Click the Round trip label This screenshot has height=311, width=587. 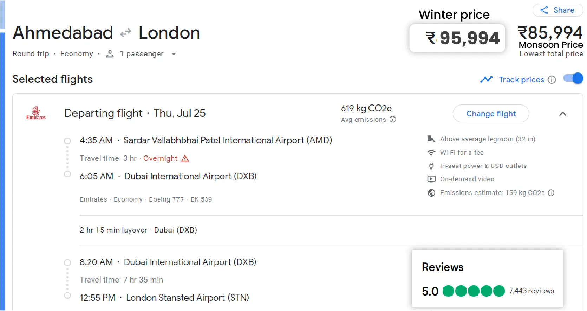[30, 54]
